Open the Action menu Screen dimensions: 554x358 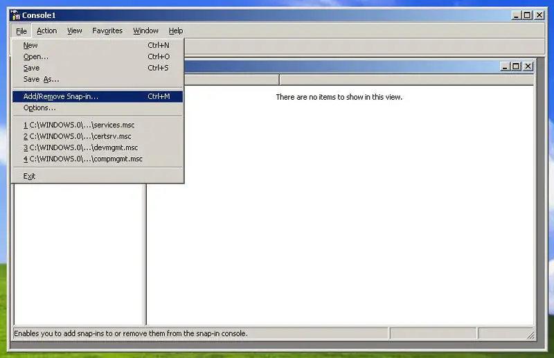pos(46,30)
